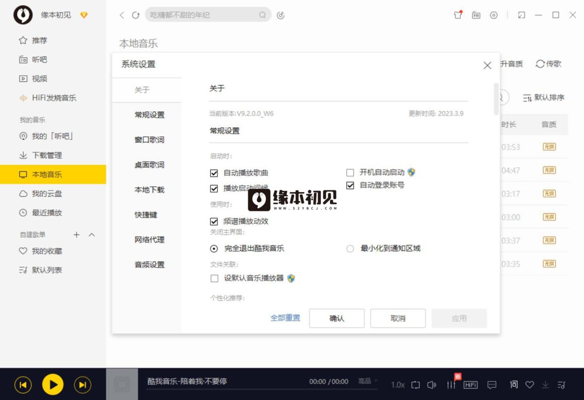584x400 pixels.
Task: Switch to 关于 settings tab
Action: pos(146,90)
